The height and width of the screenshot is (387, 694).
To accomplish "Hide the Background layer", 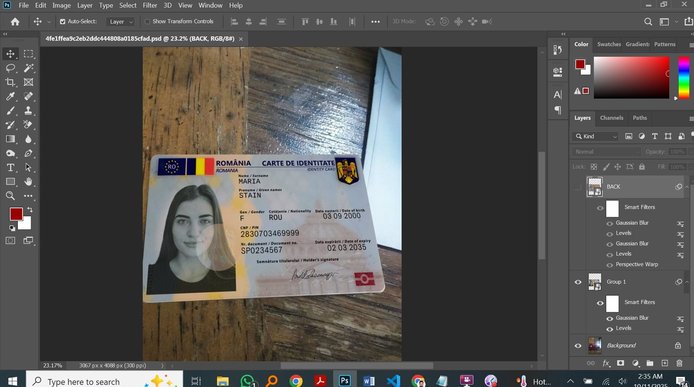I will click(578, 346).
